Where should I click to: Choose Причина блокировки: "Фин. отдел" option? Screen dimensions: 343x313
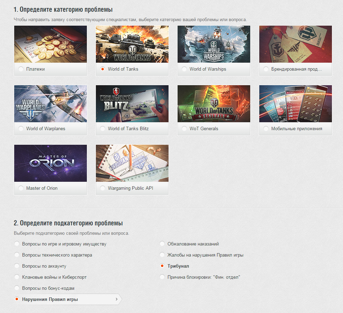(x=200, y=277)
